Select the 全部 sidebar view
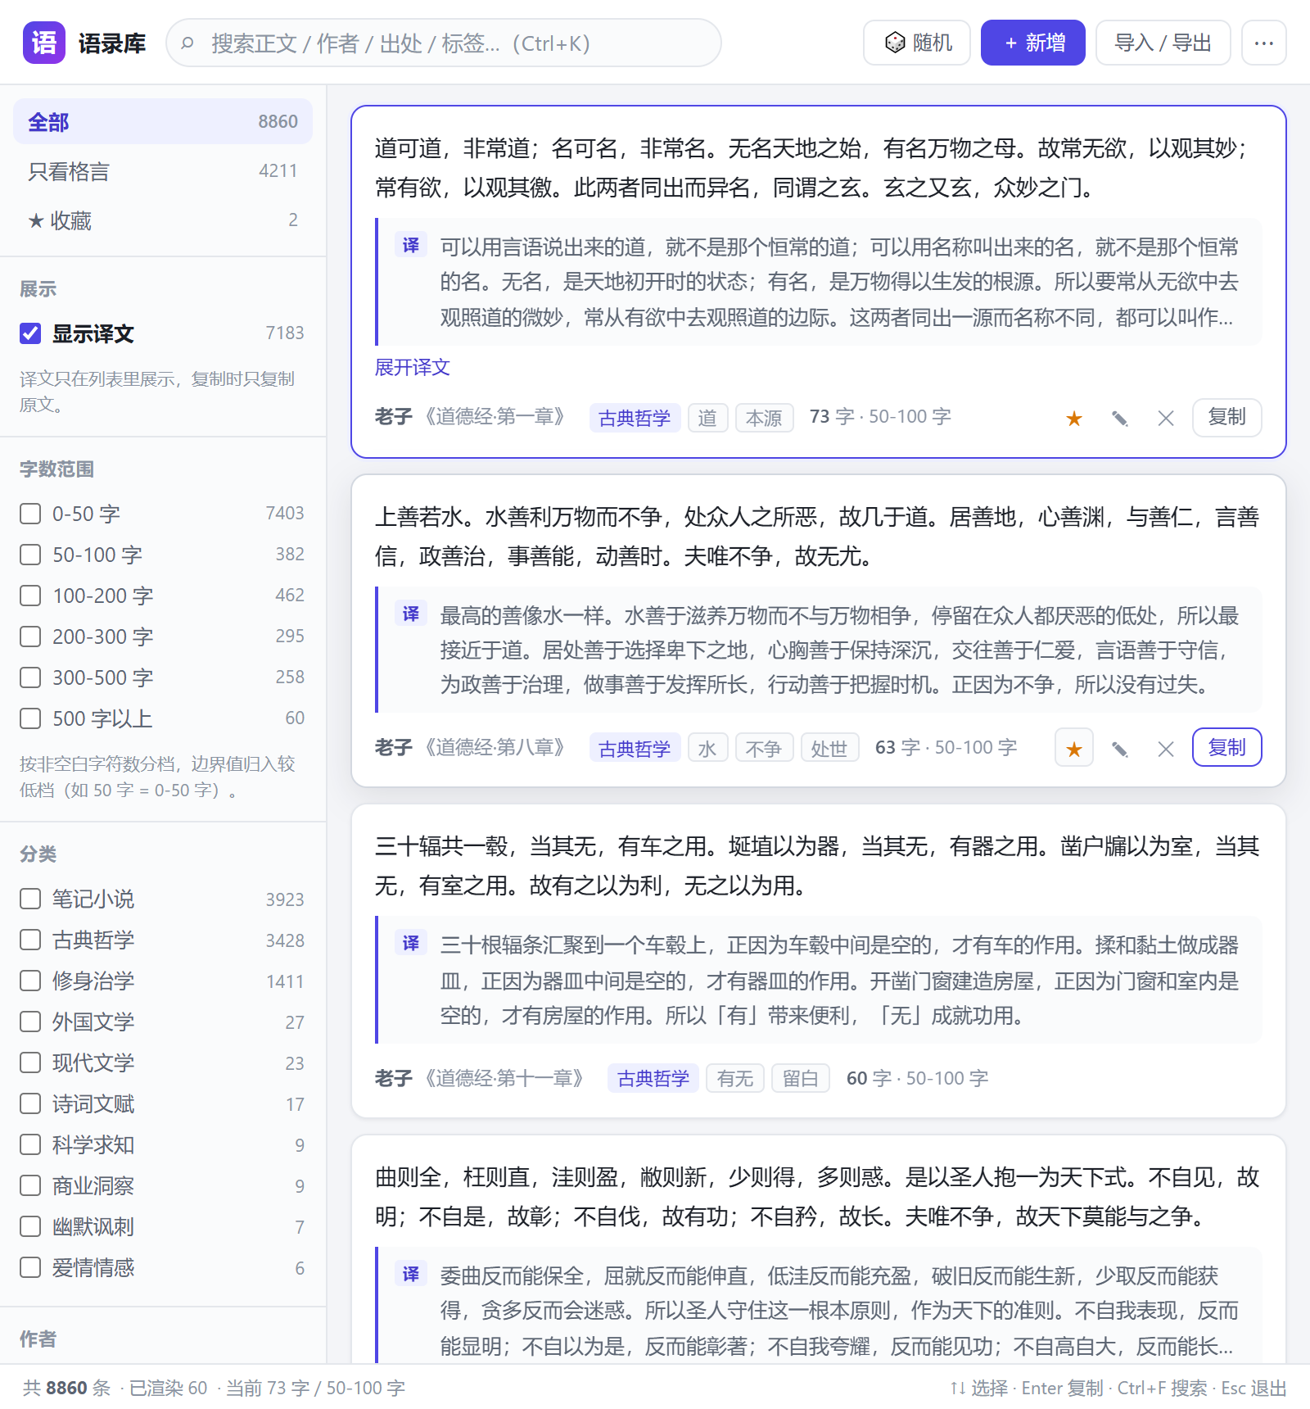Image resolution: width=1310 pixels, height=1409 pixels. tap(163, 121)
